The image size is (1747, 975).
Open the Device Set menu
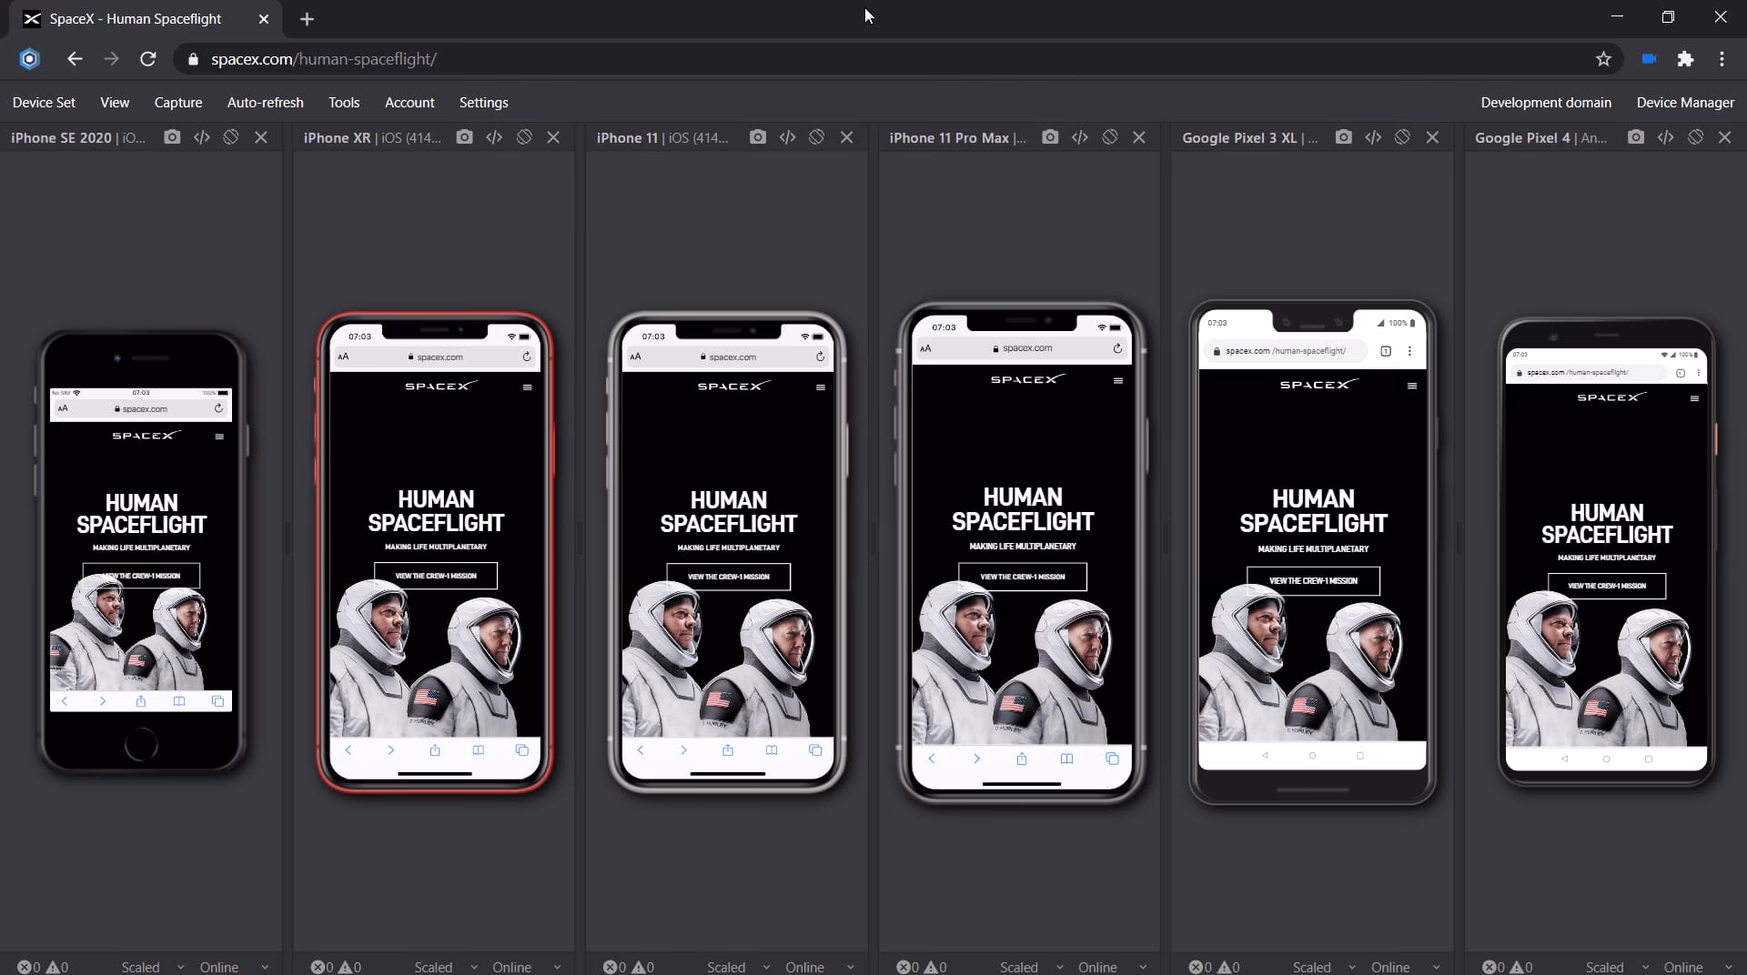[x=43, y=102]
